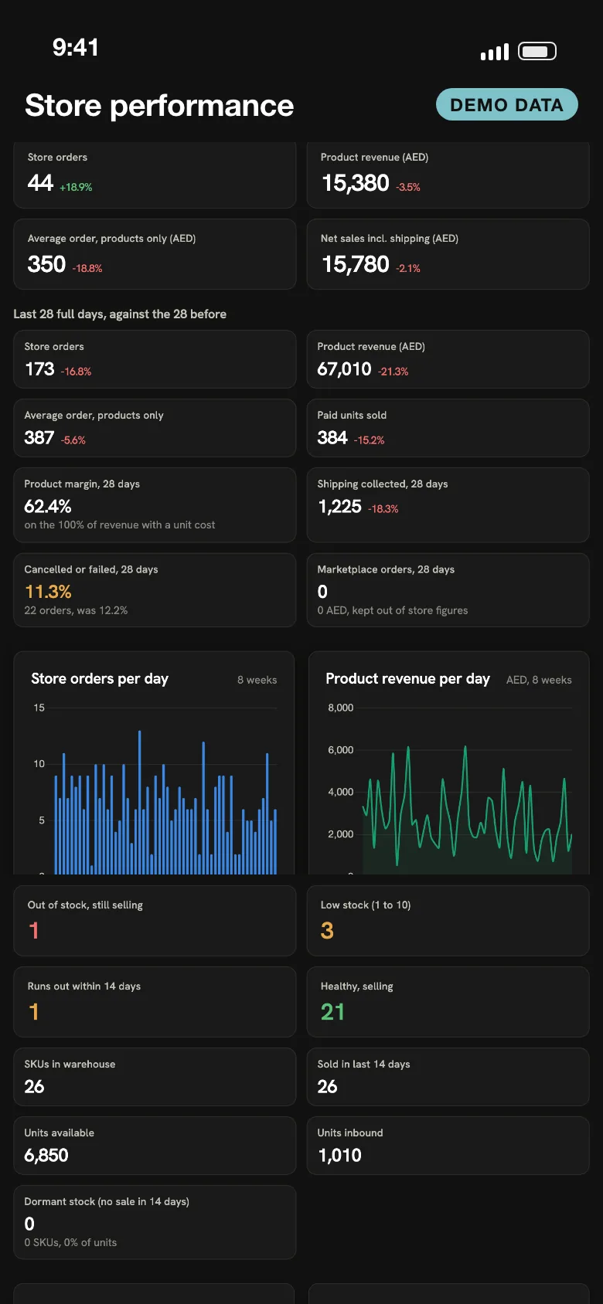Tap the -15.2% paid units change
Image resolution: width=603 pixels, height=1304 pixels.
370,440
